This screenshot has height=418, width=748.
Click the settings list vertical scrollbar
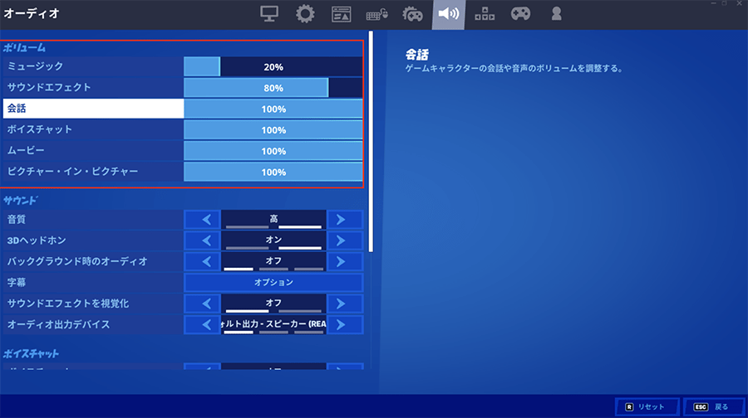(x=371, y=141)
